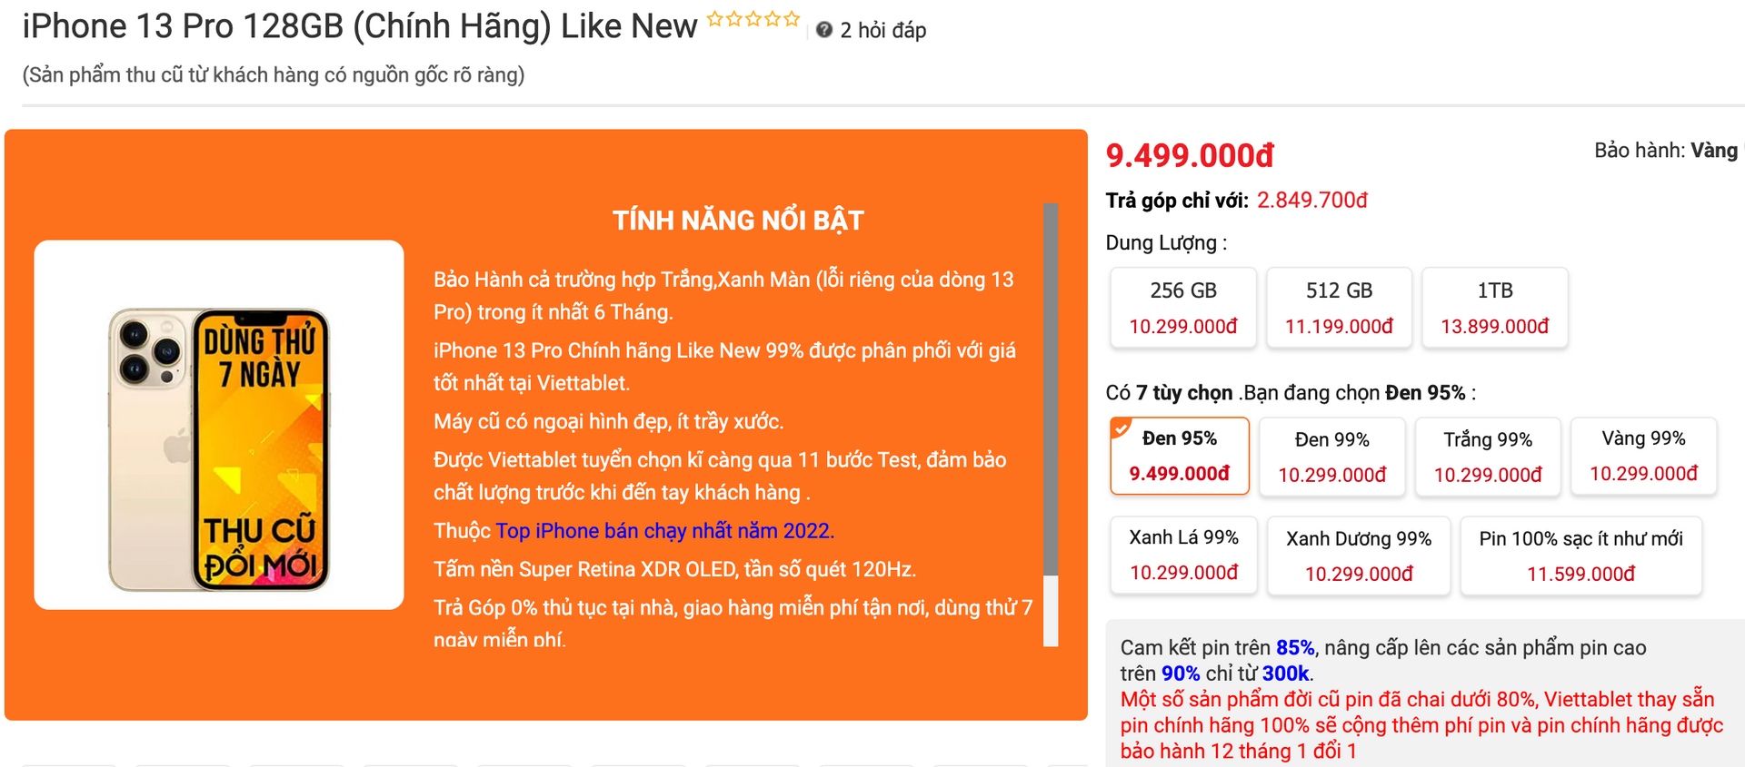Choose the Trắng 99% color option
This screenshot has height=767, width=1745.
click(x=1488, y=457)
